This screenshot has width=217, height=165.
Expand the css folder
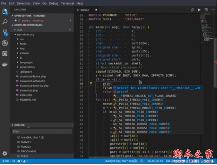pos(42,39)
